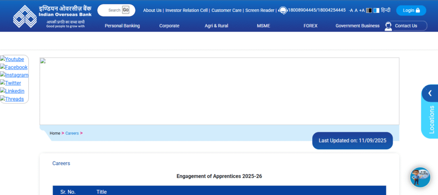The height and width of the screenshot is (195, 438).
Task: Open the Corporate menu
Action: (169, 26)
